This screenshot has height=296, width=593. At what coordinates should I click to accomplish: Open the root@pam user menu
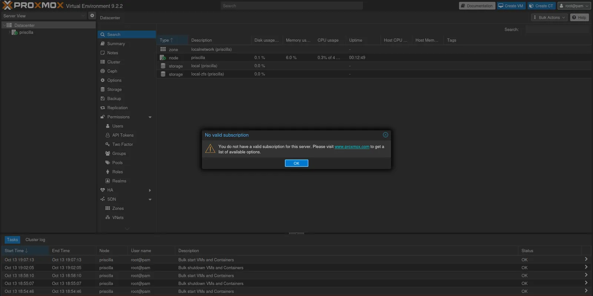tap(574, 6)
